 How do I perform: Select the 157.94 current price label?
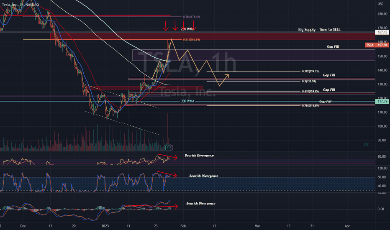(x=382, y=45)
